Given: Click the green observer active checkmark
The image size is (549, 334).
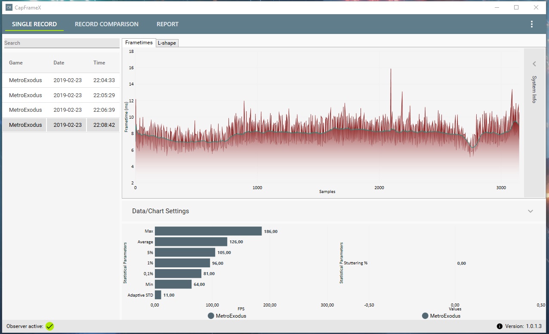Looking at the screenshot, I should (x=50, y=326).
